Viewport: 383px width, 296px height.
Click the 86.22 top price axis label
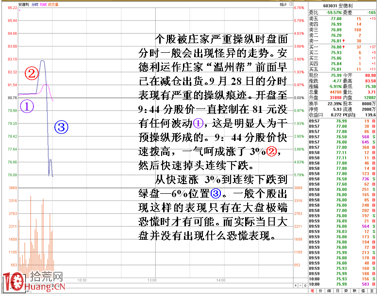13,8
